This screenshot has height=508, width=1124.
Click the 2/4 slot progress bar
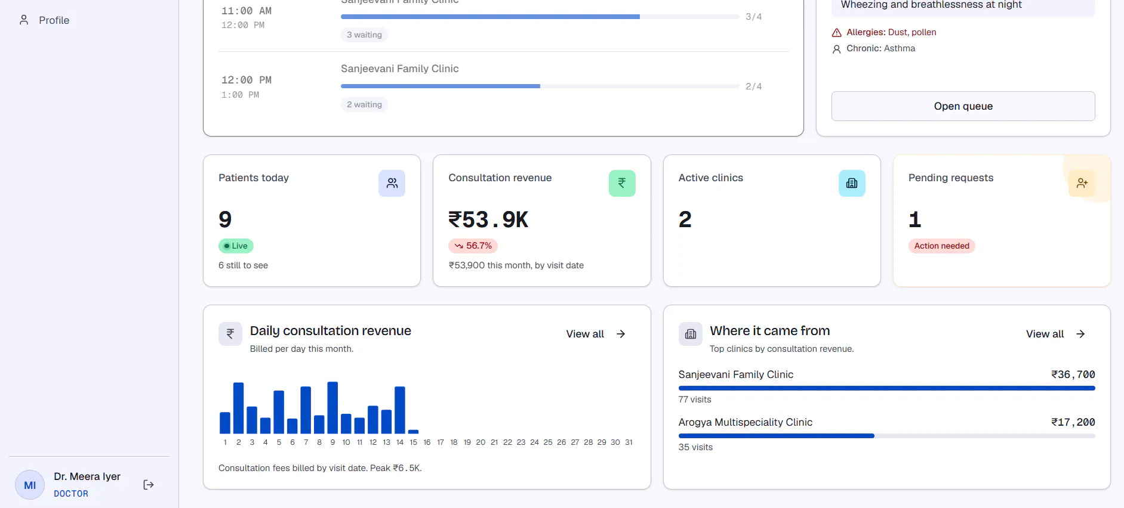tap(540, 86)
